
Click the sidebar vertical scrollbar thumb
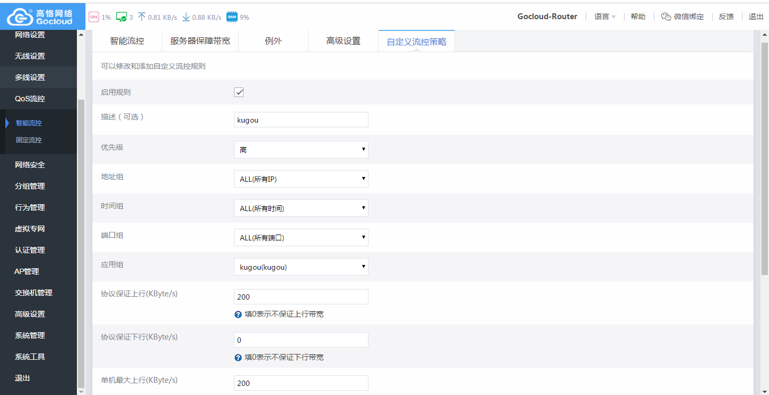pyautogui.click(x=81, y=243)
